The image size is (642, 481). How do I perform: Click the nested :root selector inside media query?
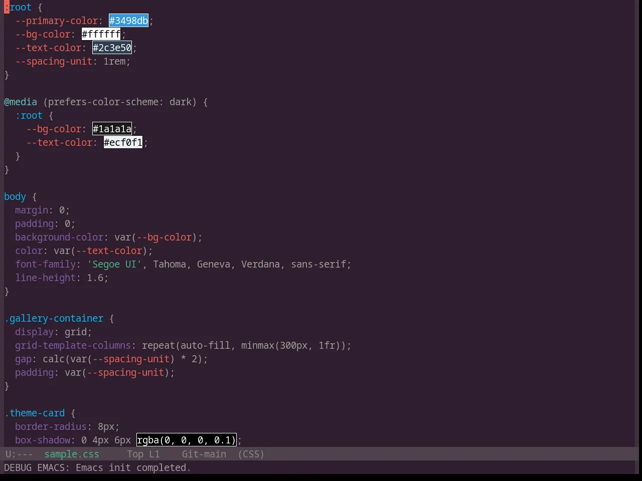point(29,115)
